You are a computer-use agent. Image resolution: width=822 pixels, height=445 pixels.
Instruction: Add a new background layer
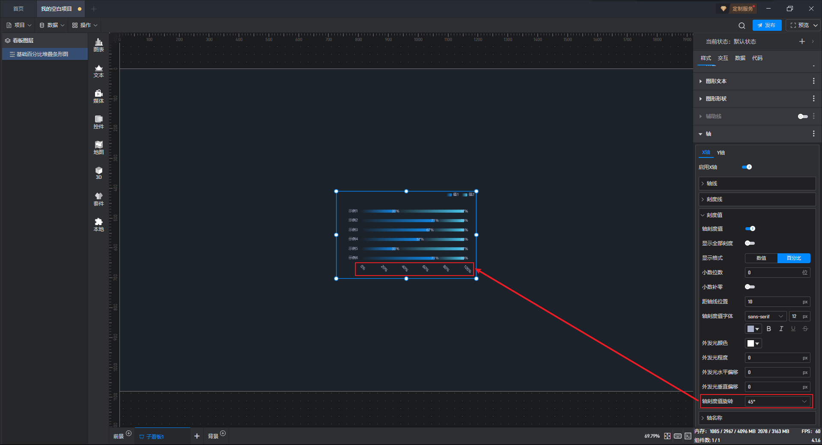(223, 433)
